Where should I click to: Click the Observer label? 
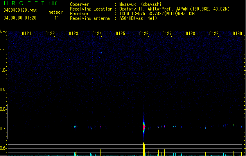79,4
